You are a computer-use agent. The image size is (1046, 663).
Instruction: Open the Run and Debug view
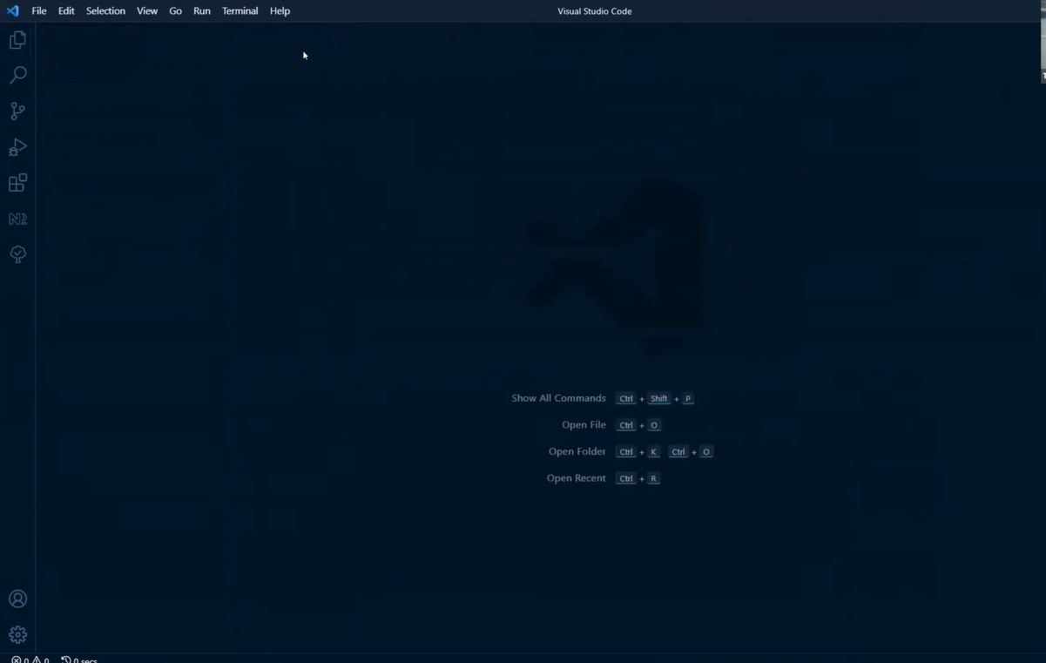[x=17, y=147]
